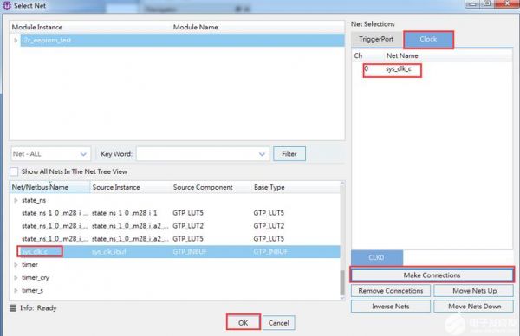Viewport: 520px width, 336px height.
Task: Click the Select Net window title icon
Action: 7,5
